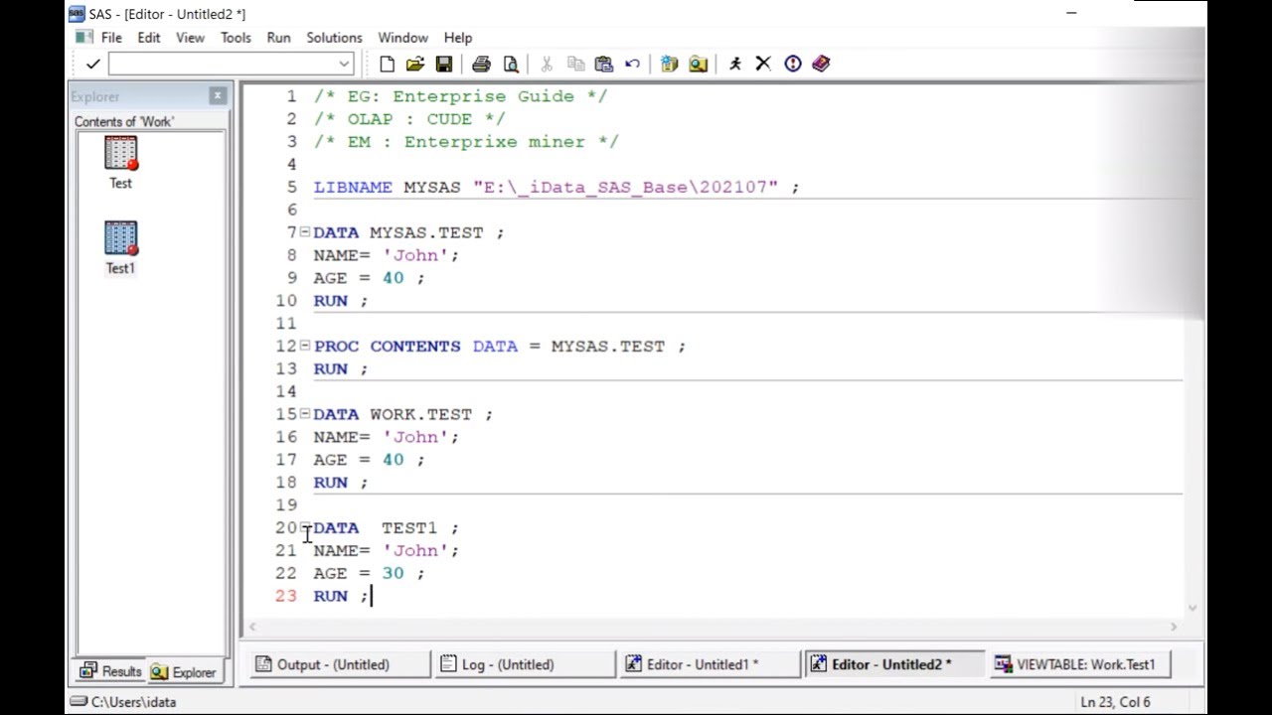Screen dimensions: 1272x715
Task: Open the View menu
Action: [190, 38]
